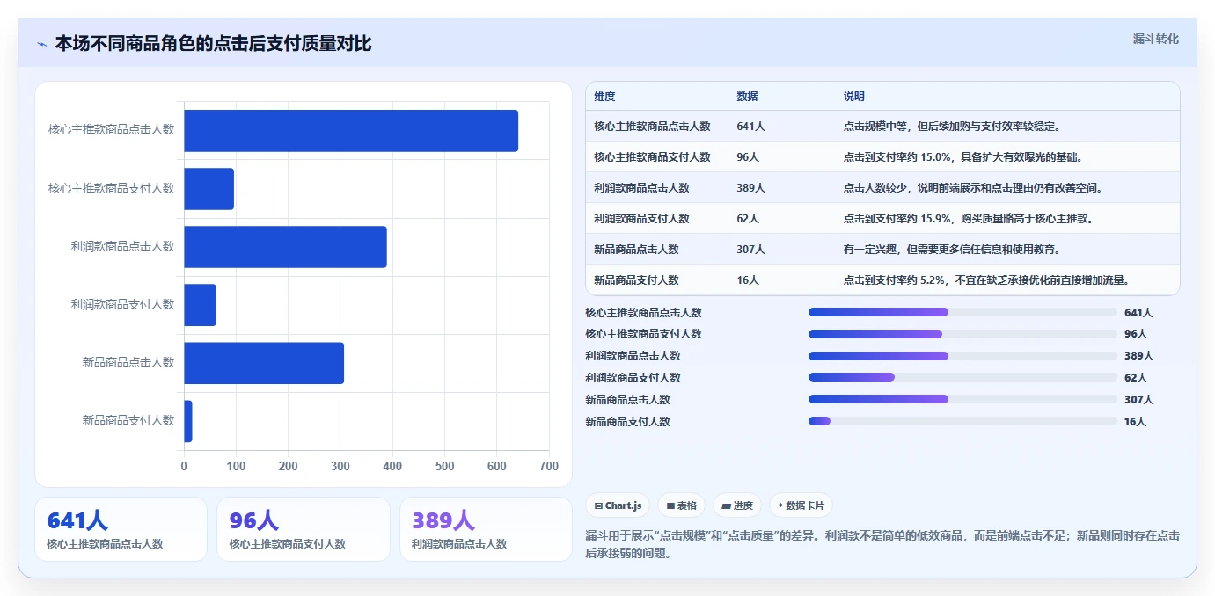1215x596 pixels.
Task: Click progress list label 新品商品支付人数
Action: pos(627,422)
